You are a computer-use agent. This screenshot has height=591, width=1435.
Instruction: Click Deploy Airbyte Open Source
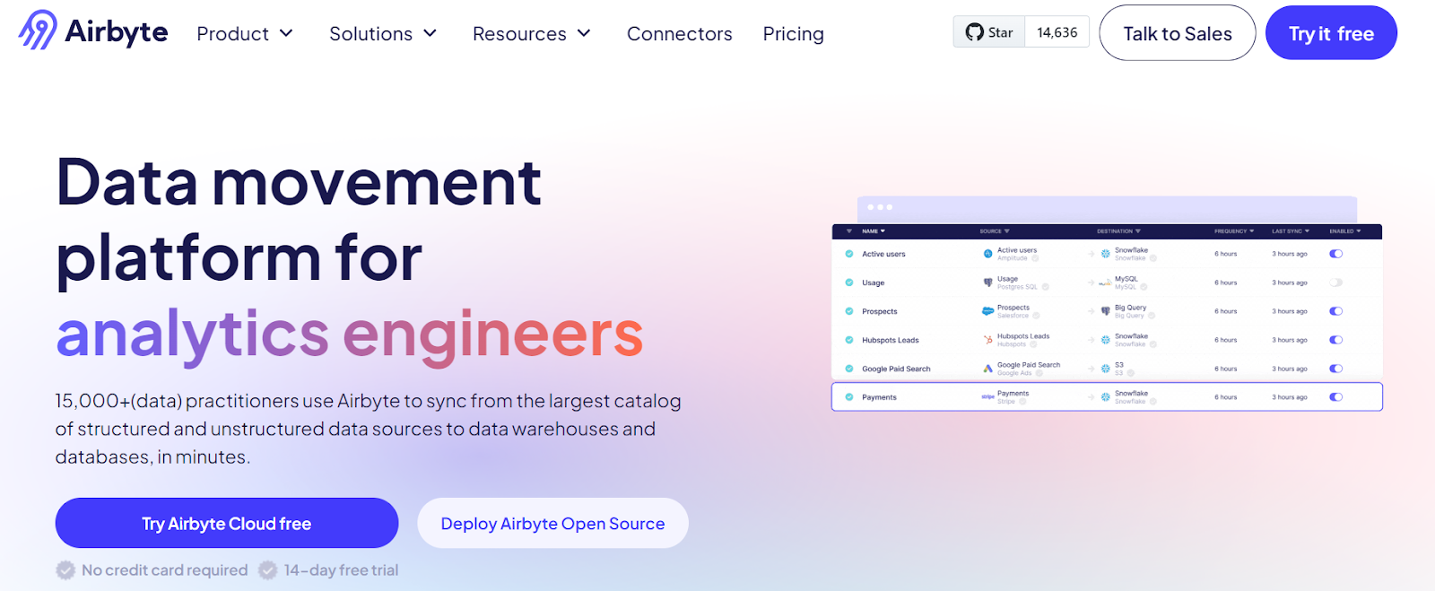pyautogui.click(x=552, y=523)
